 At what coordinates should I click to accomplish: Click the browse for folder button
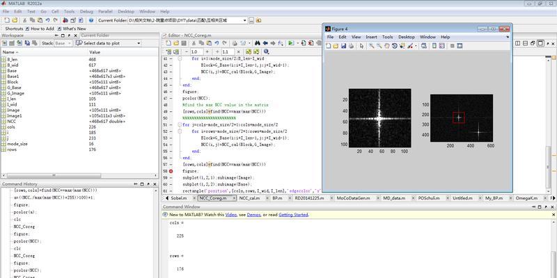point(251,21)
